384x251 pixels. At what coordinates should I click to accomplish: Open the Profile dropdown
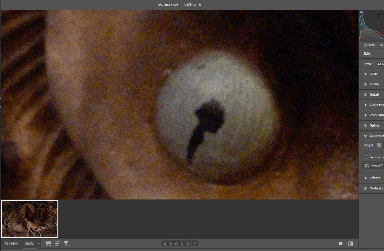coord(380,64)
